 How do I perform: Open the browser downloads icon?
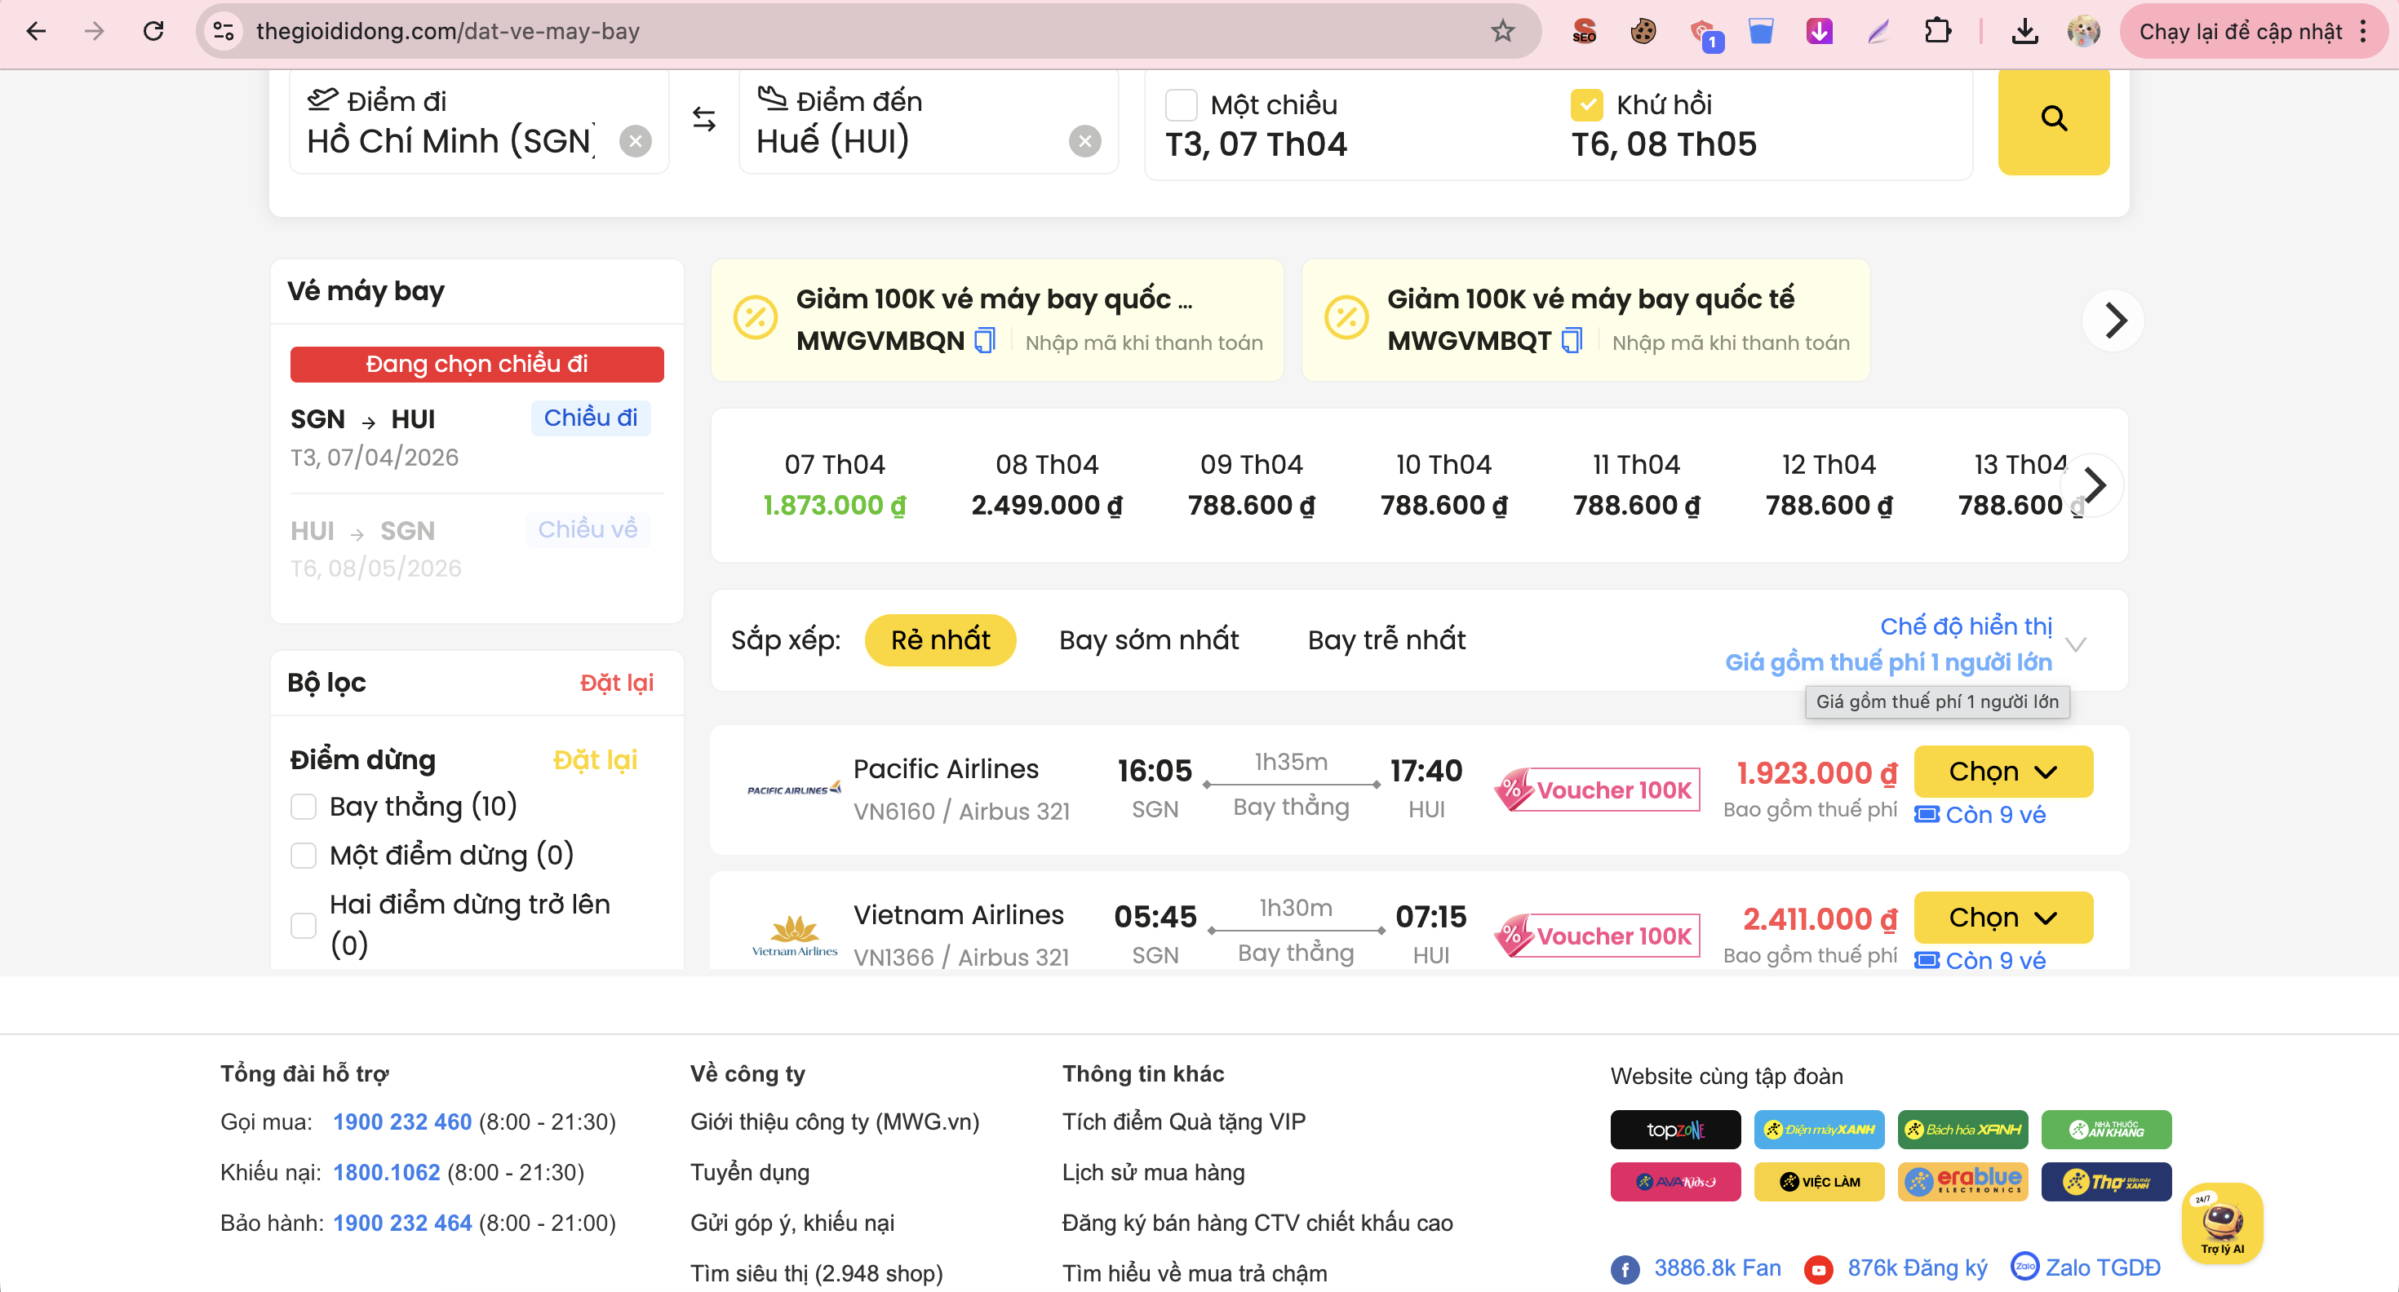(2024, 32)
